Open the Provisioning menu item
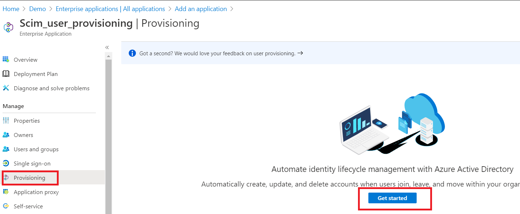This screenshot has width=520, height=214. pyautogui.click(x=29, y=178)
